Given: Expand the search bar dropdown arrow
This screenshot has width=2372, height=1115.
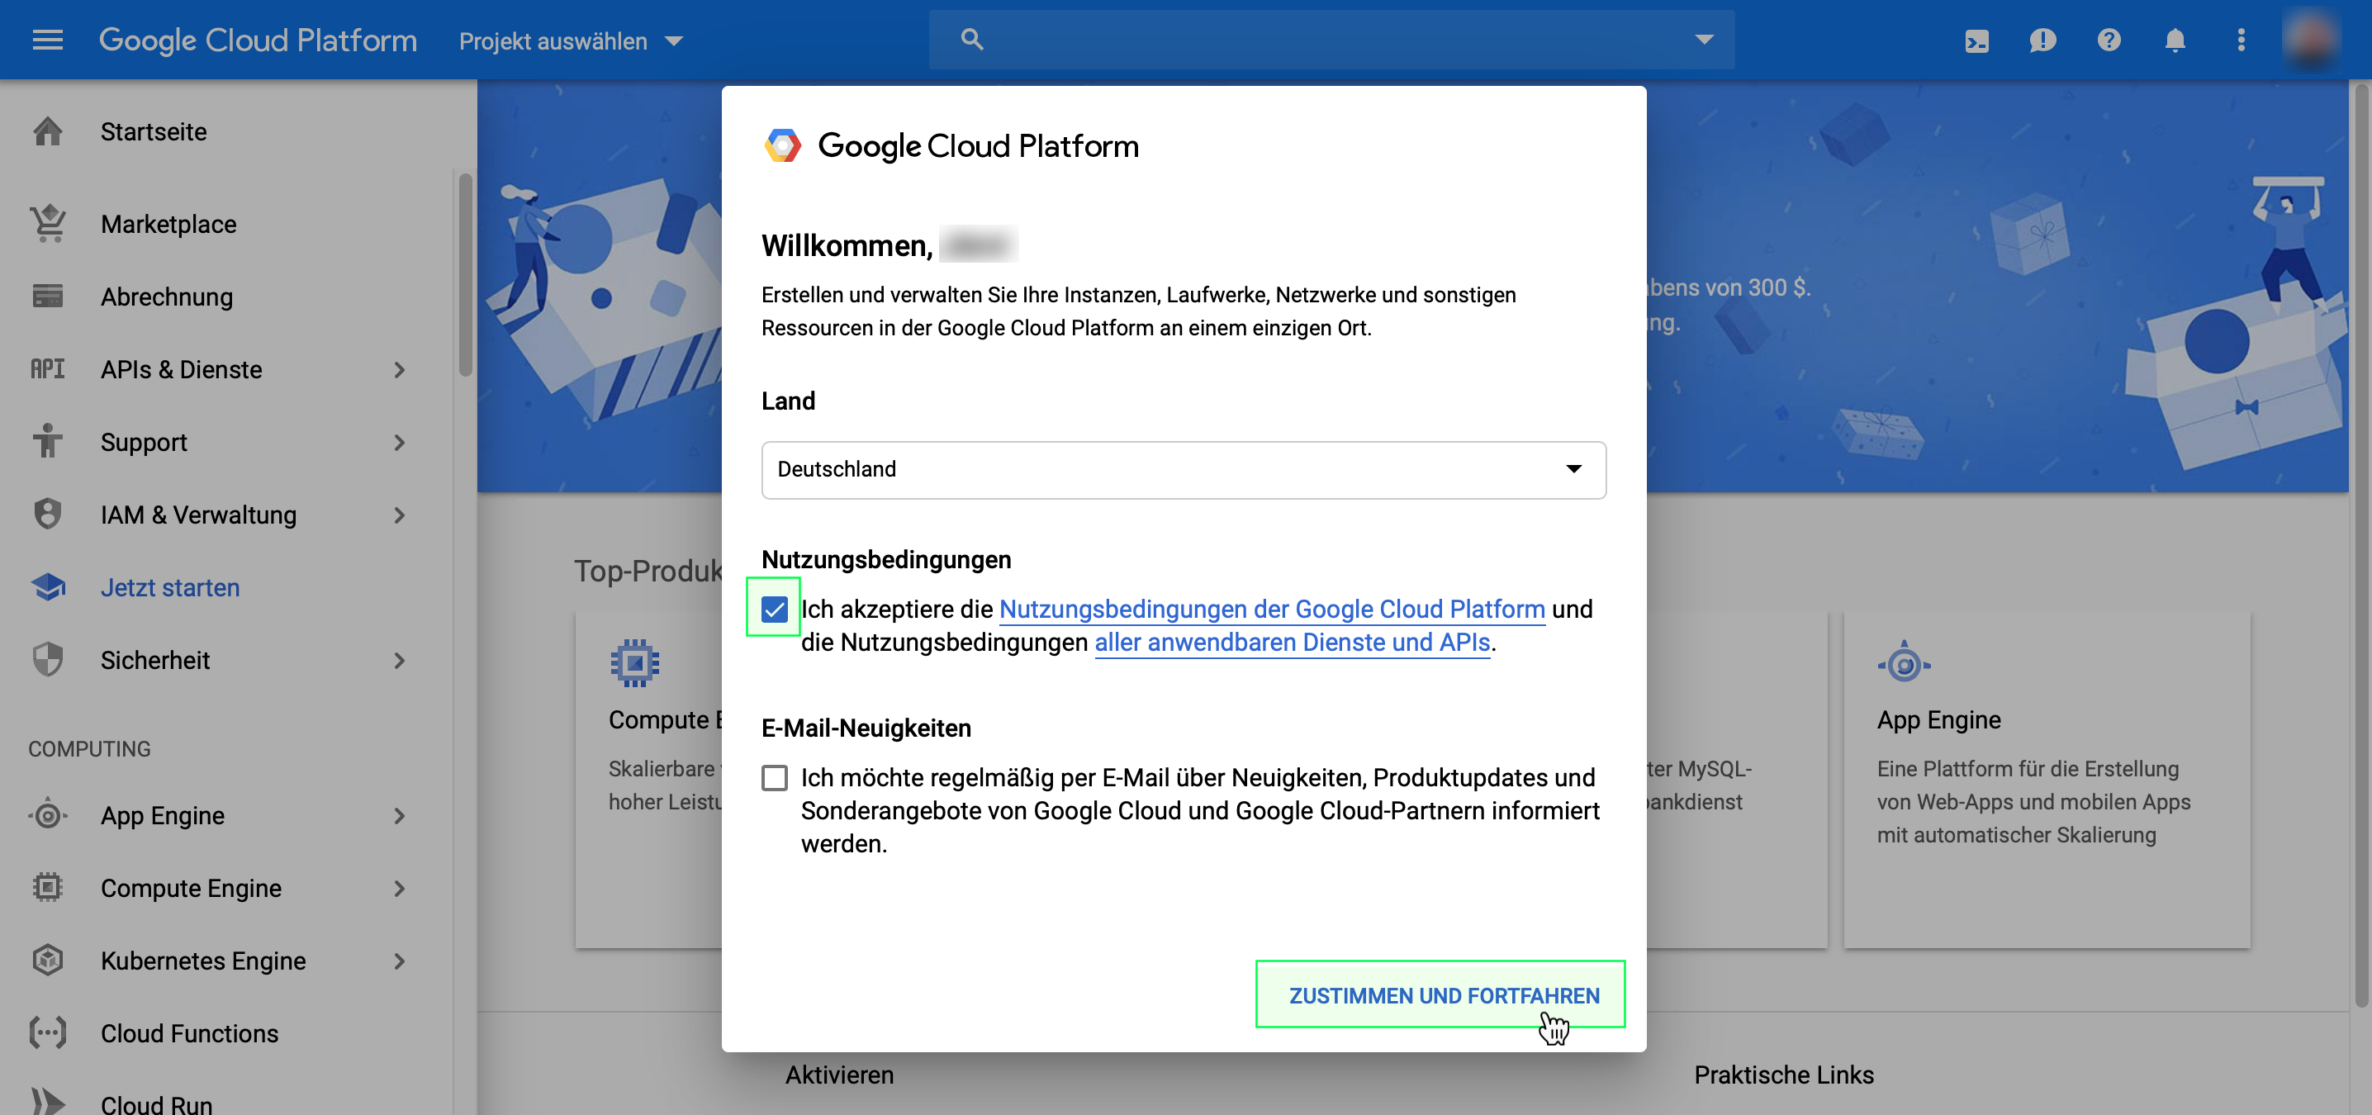Looking at the screenshot, I should click(x=1704, y=40).
